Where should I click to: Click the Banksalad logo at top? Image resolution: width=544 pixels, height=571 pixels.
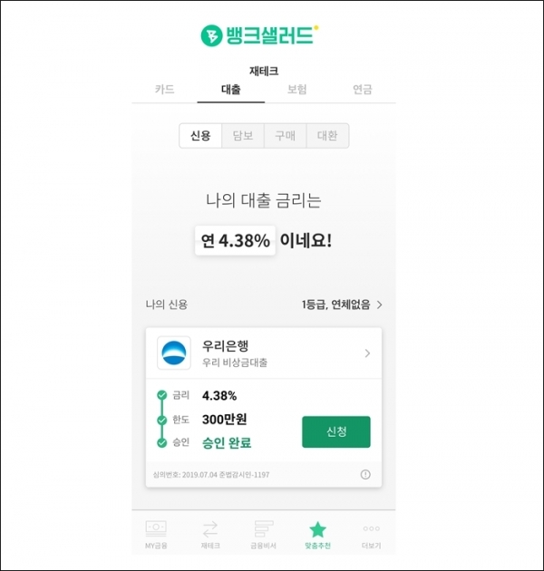(259, 35)
